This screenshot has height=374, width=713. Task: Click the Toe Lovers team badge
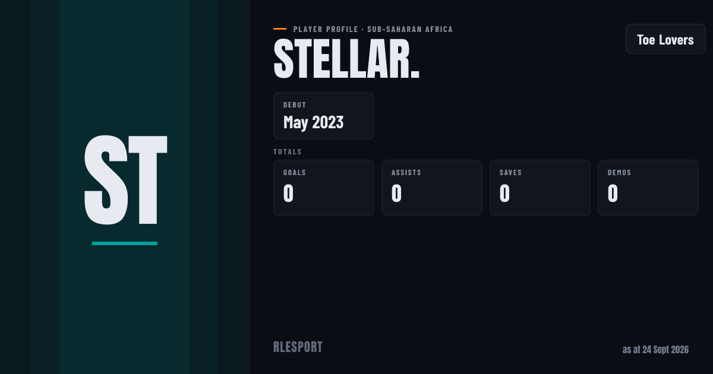pyautogui.click(x=665, y=39)
